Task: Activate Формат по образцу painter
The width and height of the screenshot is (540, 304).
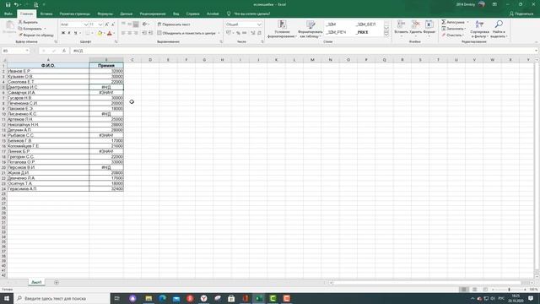Action: (x=35, y=35)
